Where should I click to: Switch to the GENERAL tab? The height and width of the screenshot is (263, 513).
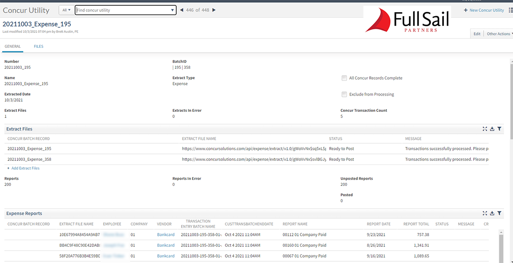point(13,46)
